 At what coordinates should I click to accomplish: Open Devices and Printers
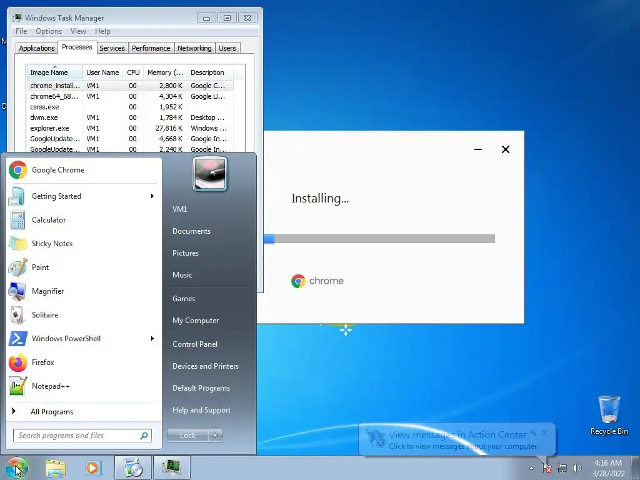point(206,366)
